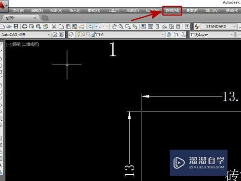
Task: Open the Window(W) menu
Action: (x=212, y=11)
